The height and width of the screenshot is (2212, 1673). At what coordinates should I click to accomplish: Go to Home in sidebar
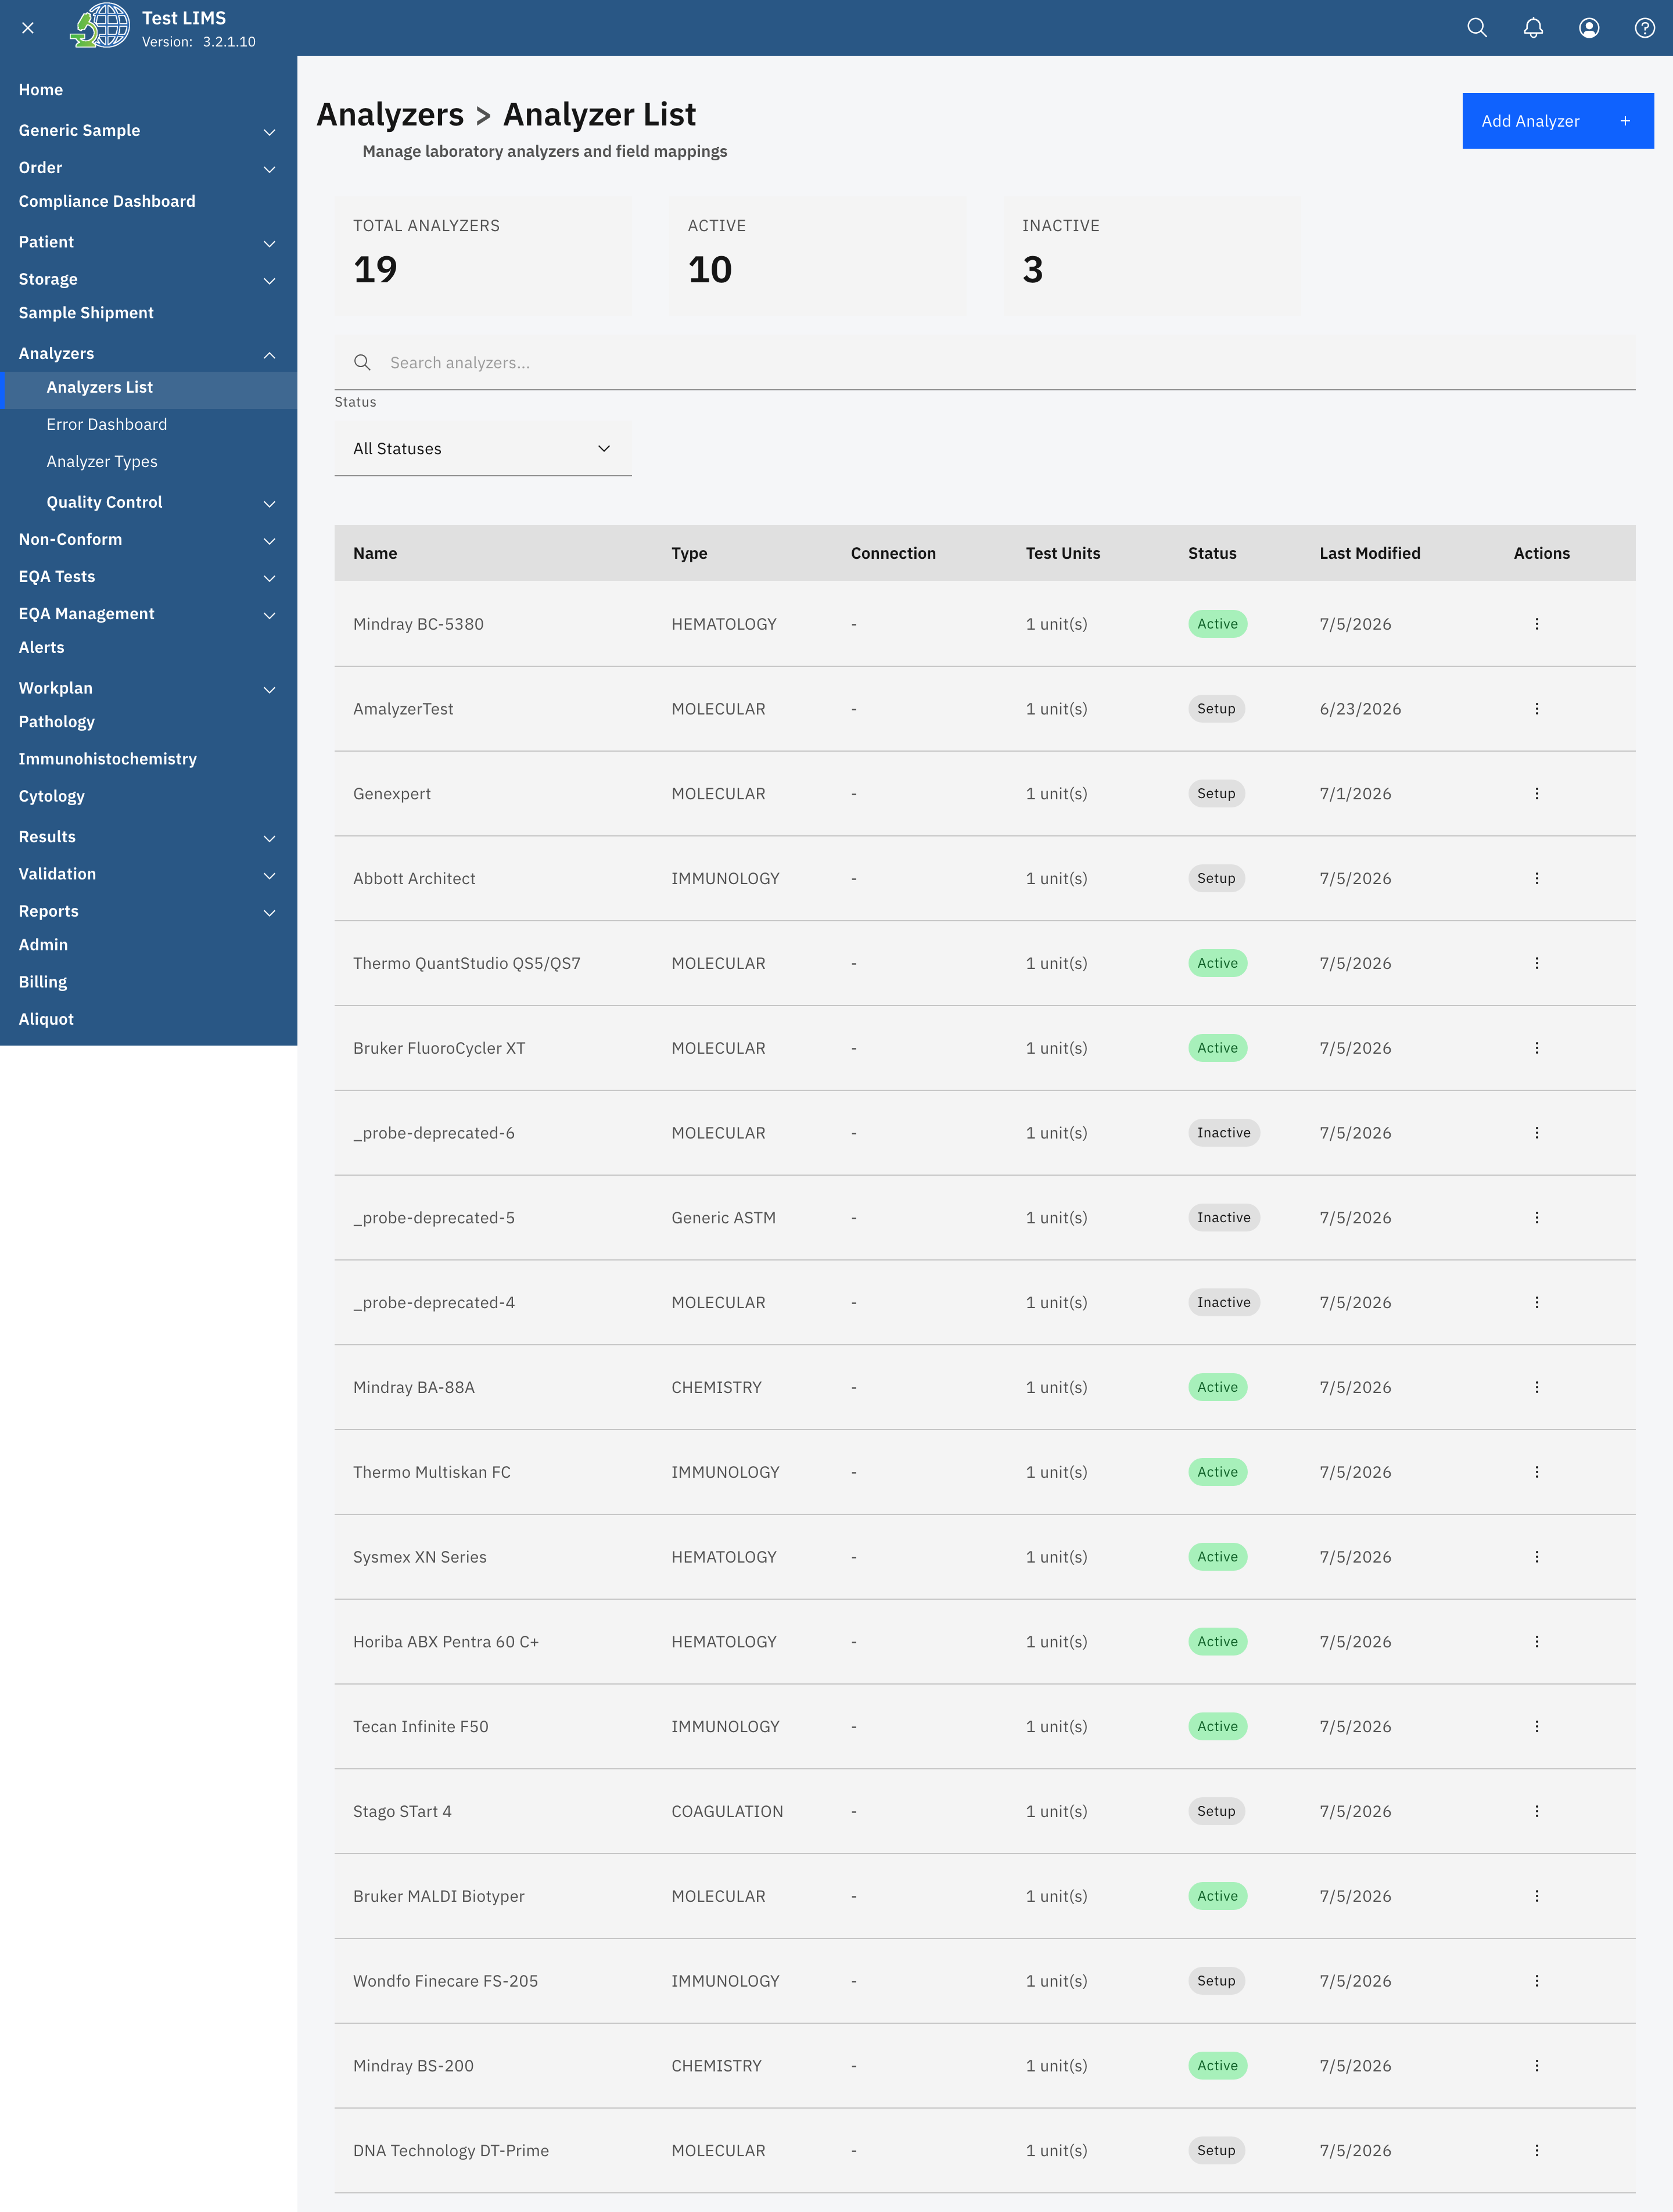[x=41, y=90]
